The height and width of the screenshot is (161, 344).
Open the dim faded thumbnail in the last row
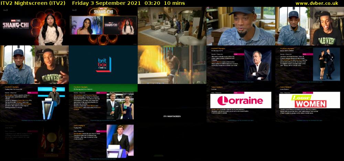(x=34, y=142)
